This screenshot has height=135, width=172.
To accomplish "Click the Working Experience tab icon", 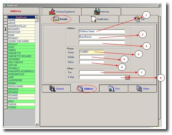I will click(x=52, y=11).
